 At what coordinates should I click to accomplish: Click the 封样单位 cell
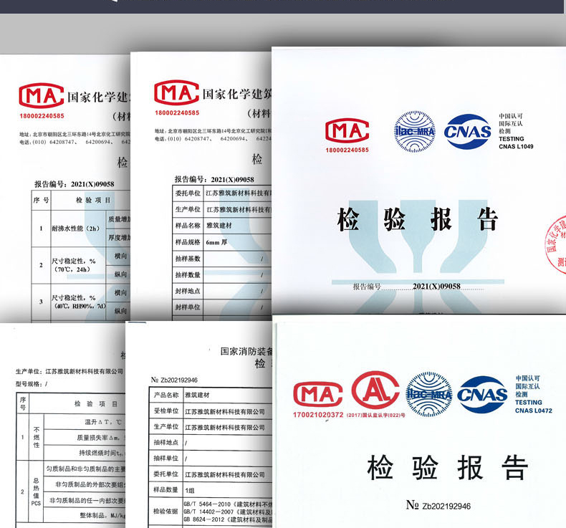pyautogui.click(x=188, y=307)
